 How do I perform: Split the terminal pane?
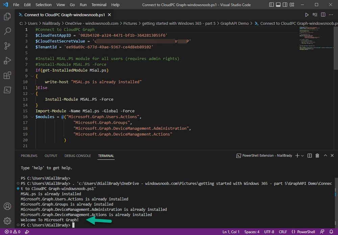click(x=310, y=156)
